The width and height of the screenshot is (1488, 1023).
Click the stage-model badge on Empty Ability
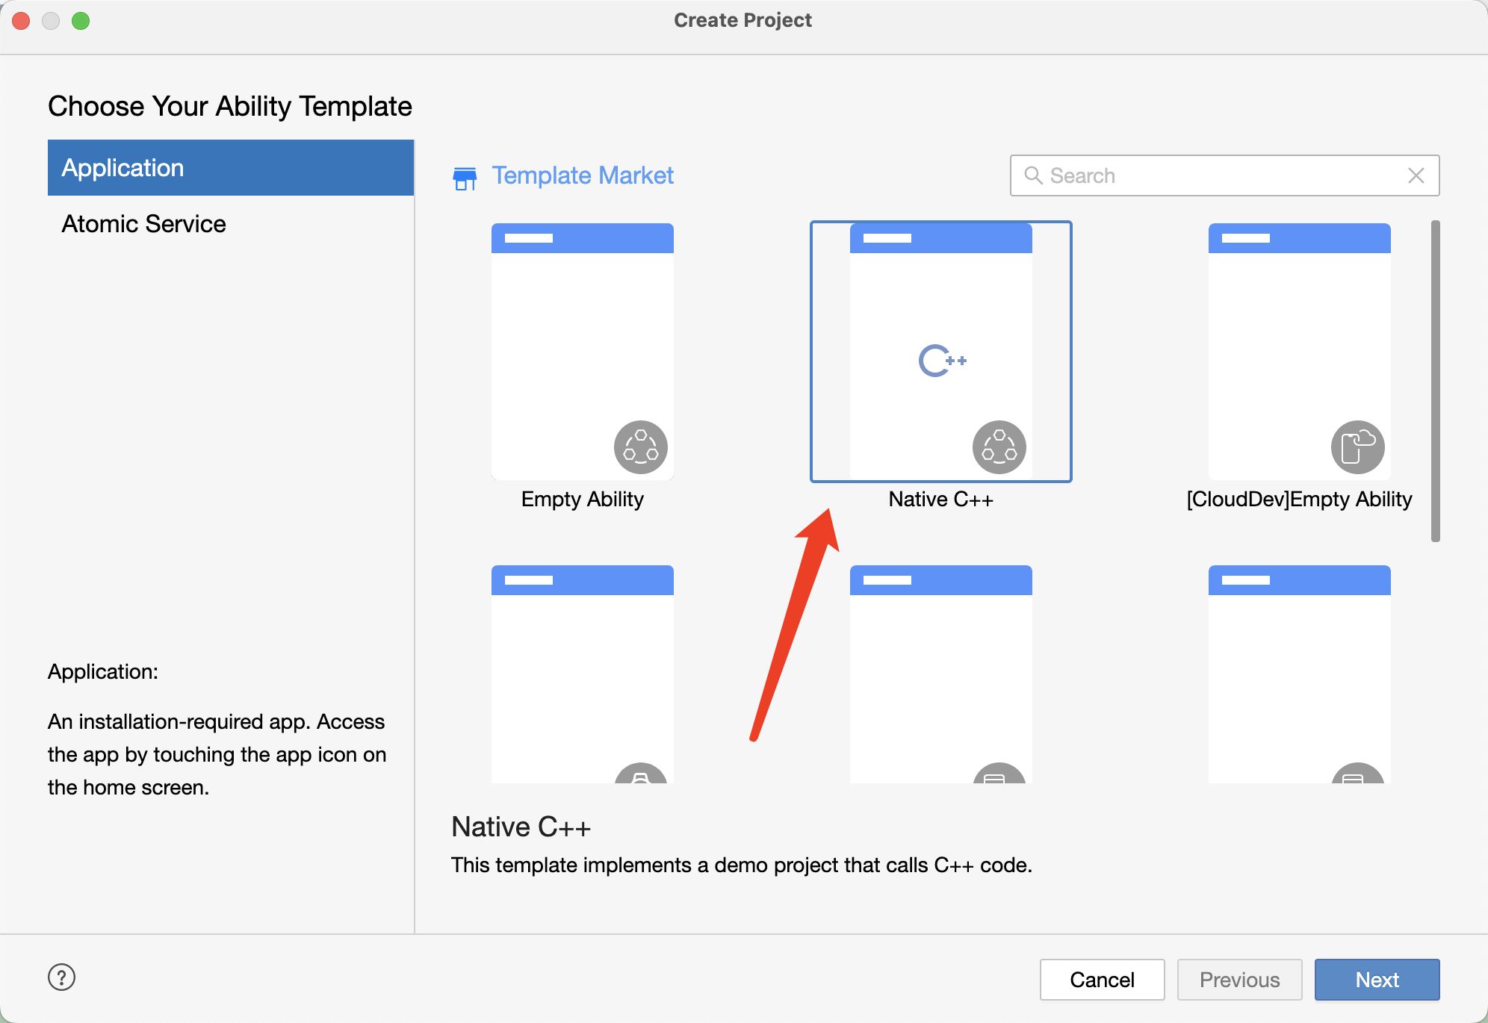[640, 447]
